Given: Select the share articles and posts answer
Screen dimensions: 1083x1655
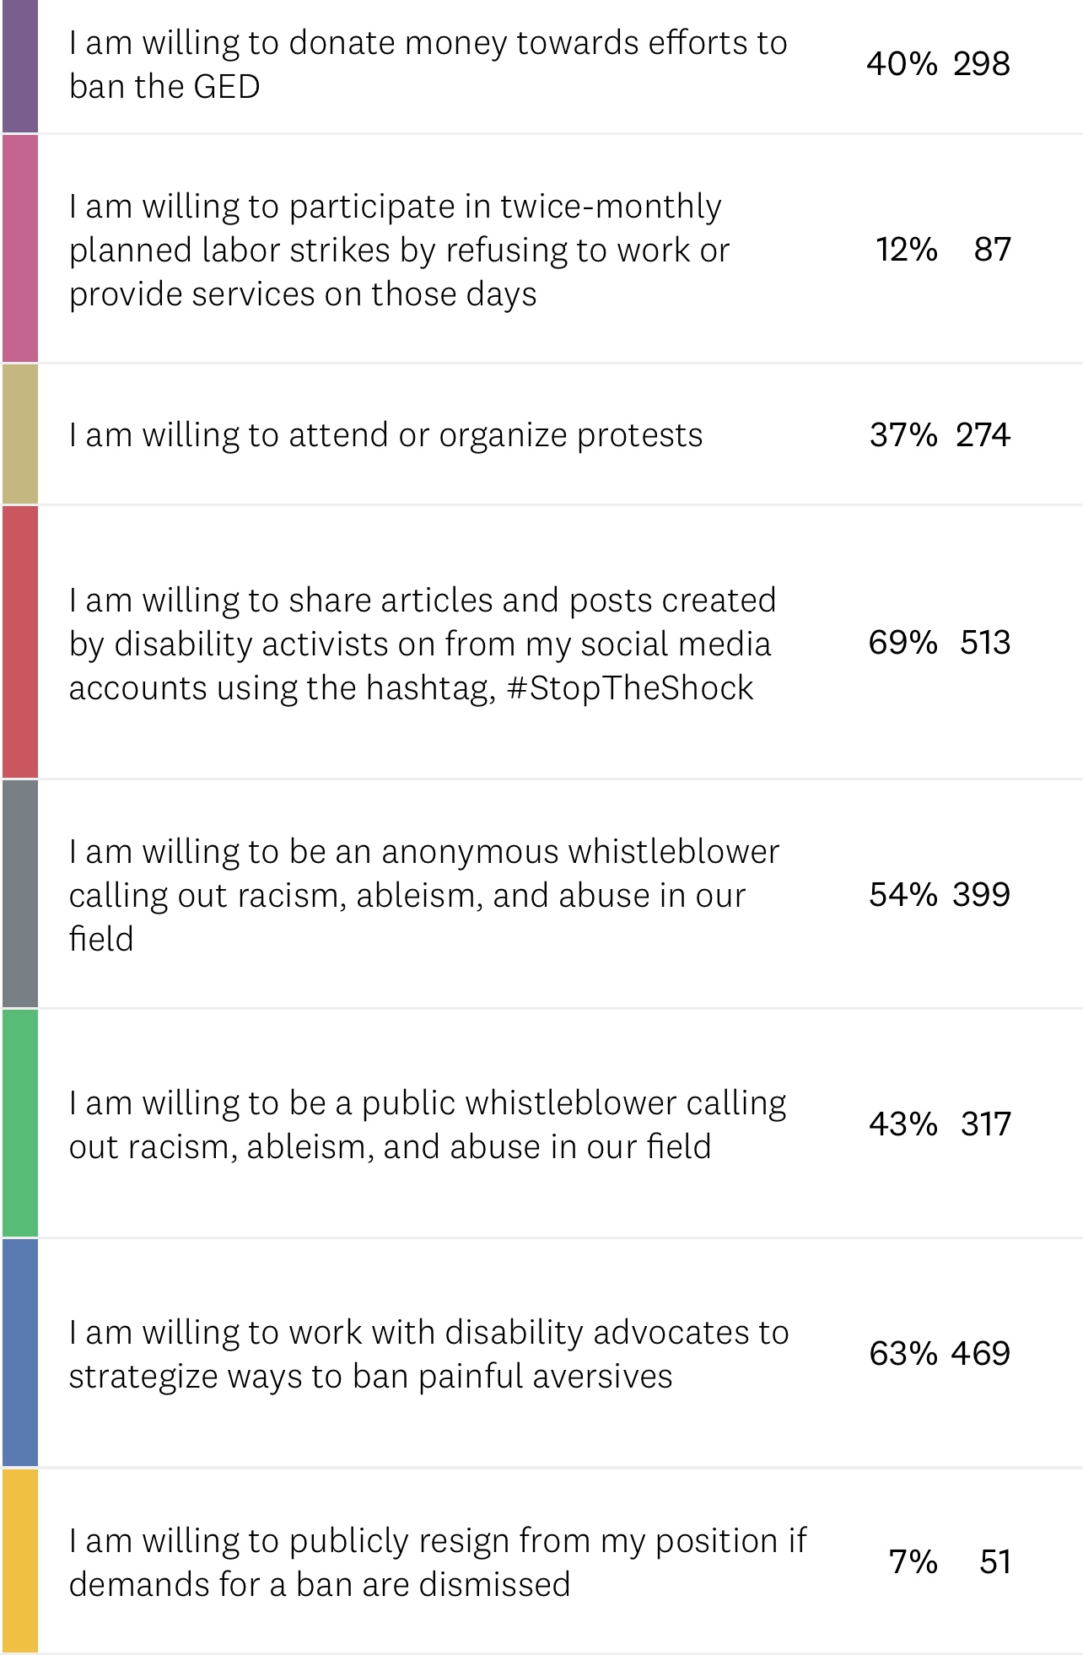Looking at the screenshot, I should [x=422, y=644].
